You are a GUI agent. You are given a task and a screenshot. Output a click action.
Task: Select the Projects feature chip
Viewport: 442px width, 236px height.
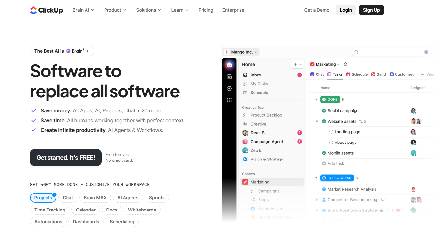43,198
